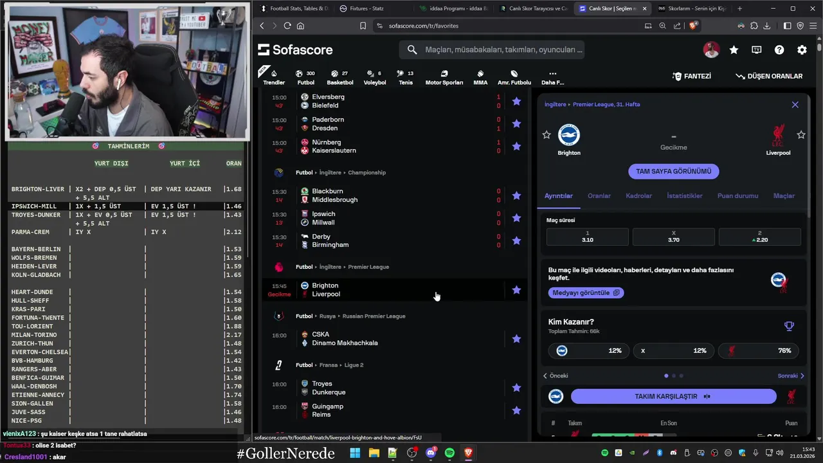Go to Sonraki prediction card
This screenshot has height=463, width=823.
(x=791, y=376)
